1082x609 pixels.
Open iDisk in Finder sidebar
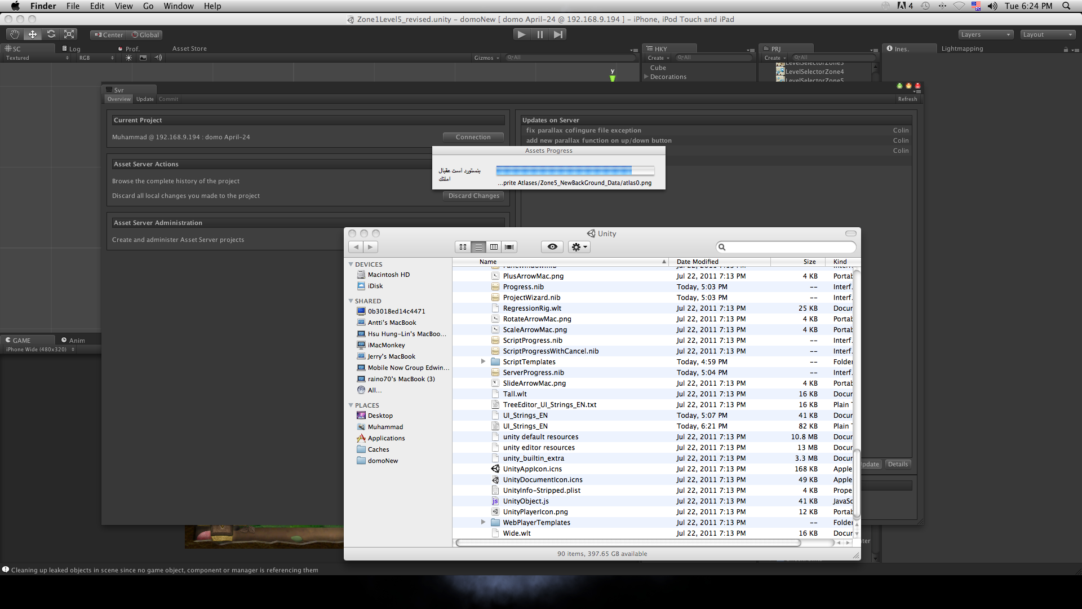pyautogui.click(x=375, y=286)
